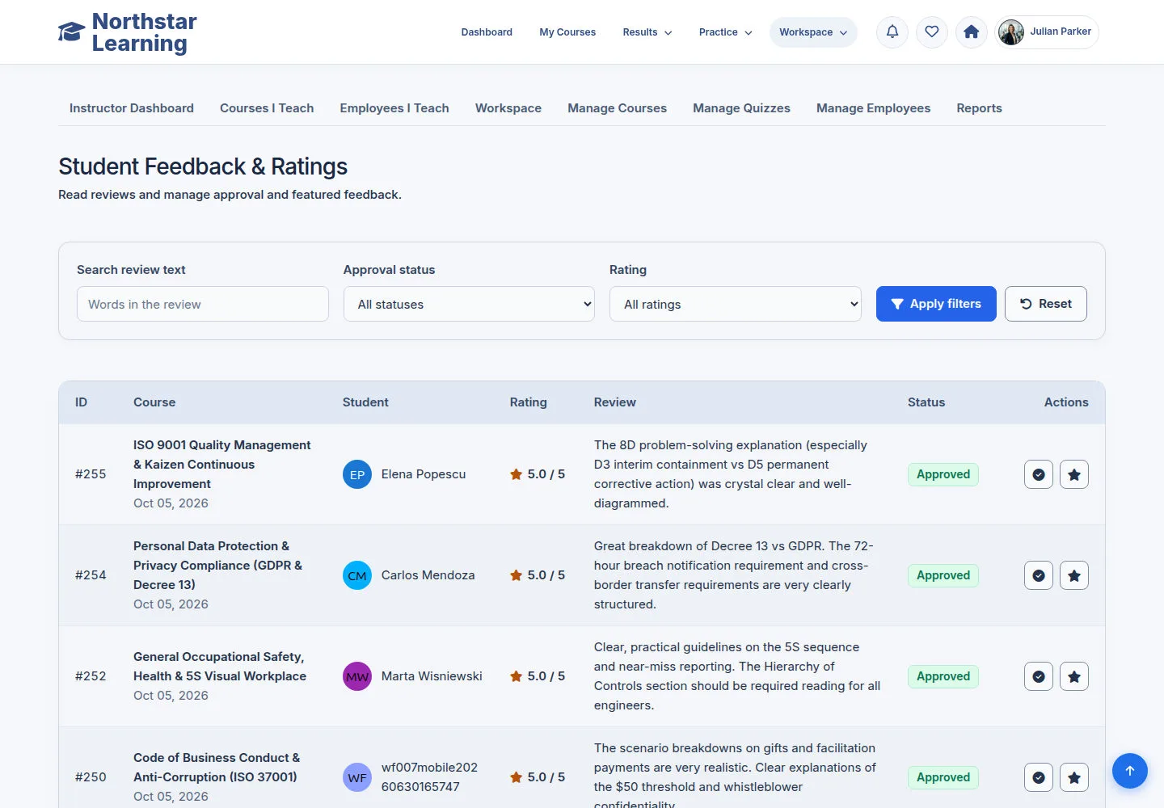Expand the Practice menu

coord(725,32)
